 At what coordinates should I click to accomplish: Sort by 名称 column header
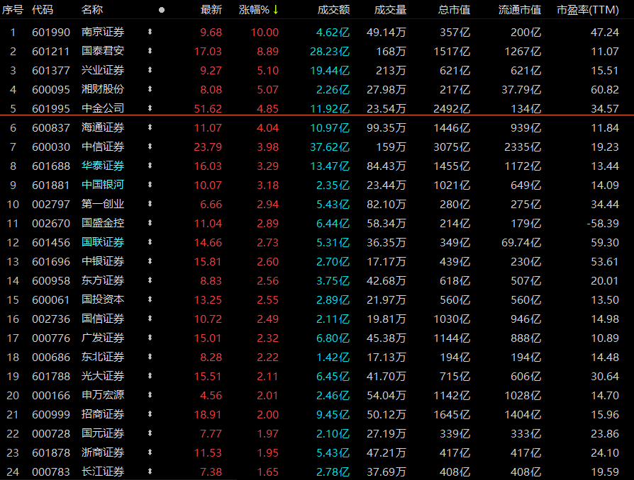click(x=92, y=10)
